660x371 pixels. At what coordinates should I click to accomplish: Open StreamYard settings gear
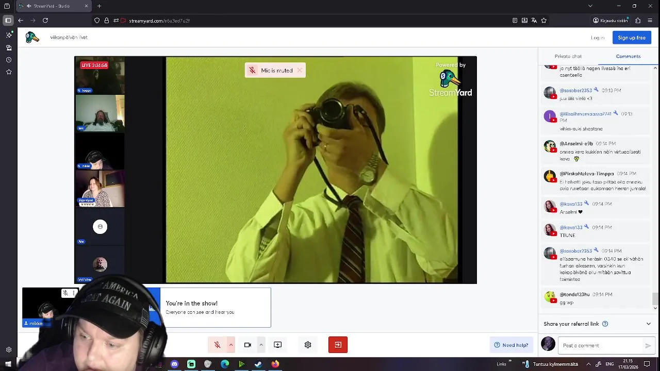pos(308,345)
